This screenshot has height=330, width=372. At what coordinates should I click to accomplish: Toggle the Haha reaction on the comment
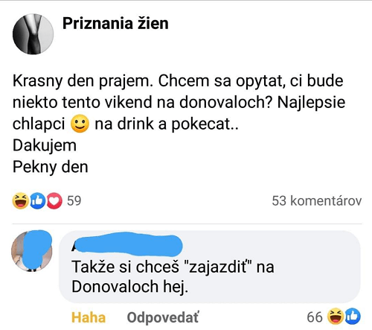pos(89,317)
